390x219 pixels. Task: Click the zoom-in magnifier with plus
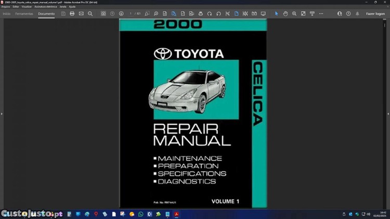coord(294,14)
